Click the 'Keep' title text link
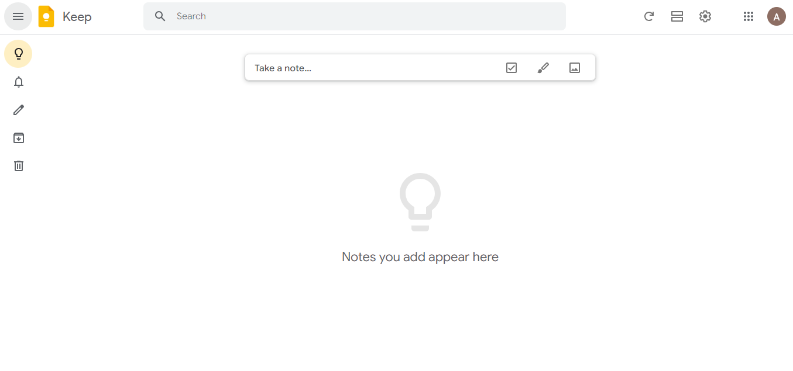The image size is (793, 371). 77,16
